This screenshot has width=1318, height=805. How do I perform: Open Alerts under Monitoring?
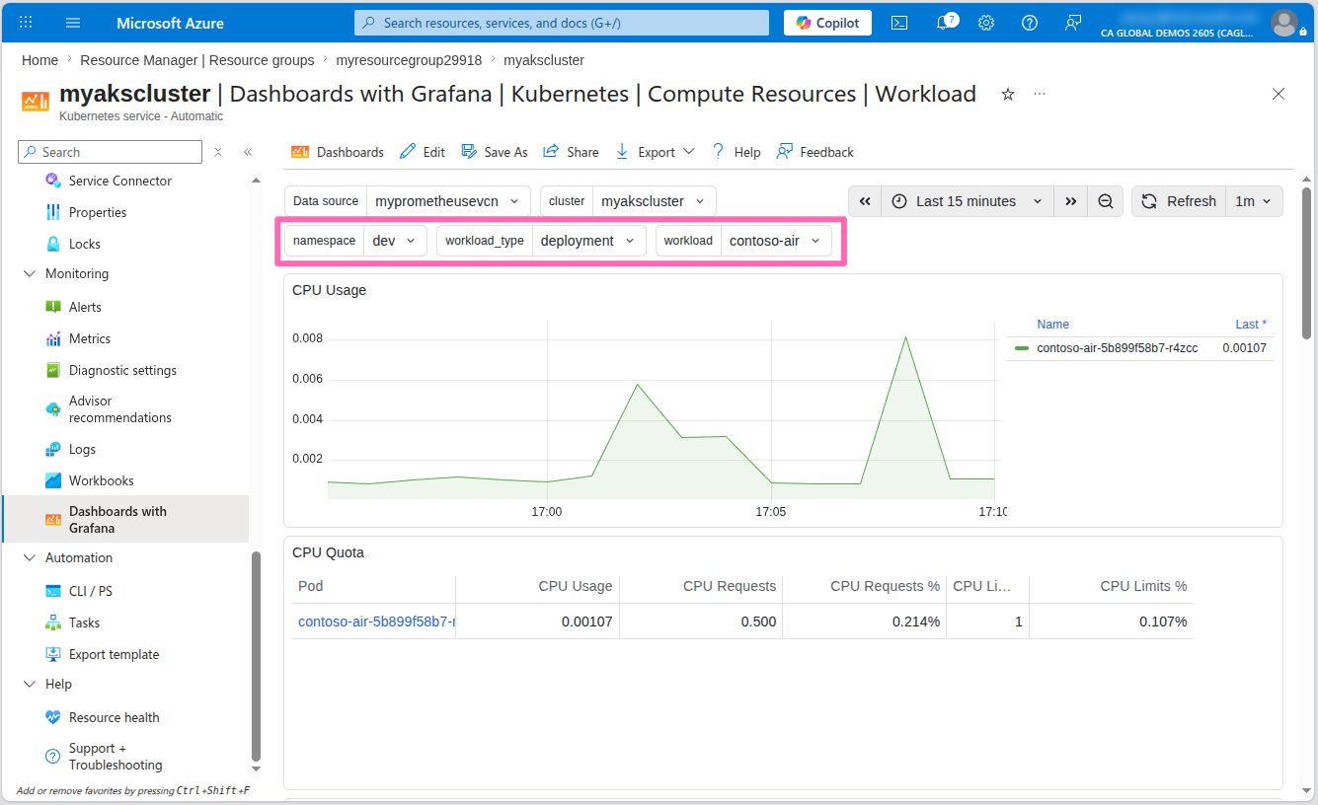pyautogui.click(x=85, y=307)
